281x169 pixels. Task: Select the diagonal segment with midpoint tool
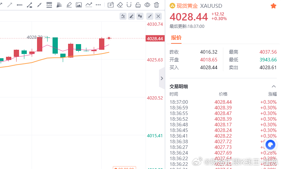pyautogui.click(x=39, y=5)
